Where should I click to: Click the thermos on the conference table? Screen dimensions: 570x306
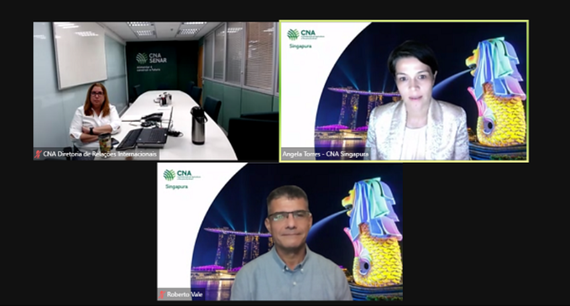pos(198,125)
